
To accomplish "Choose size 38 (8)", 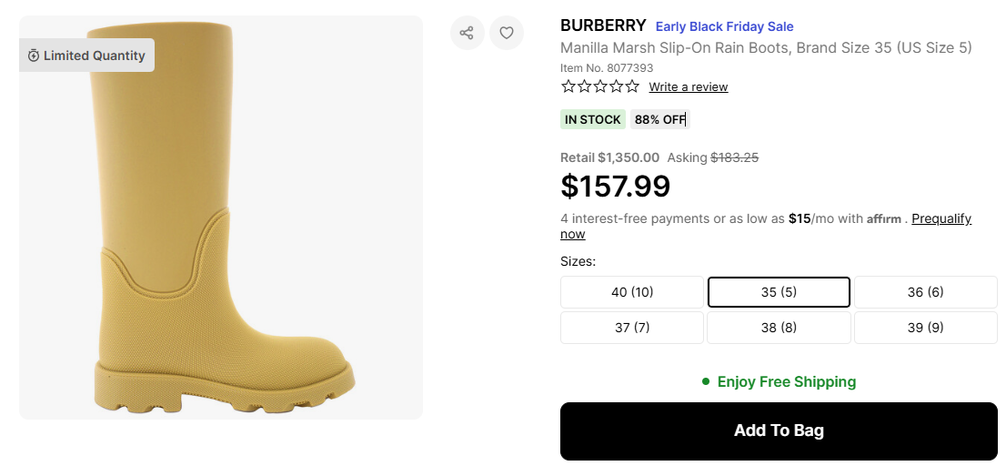I will 779,328.
